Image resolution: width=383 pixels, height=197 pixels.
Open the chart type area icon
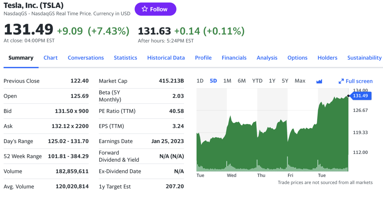[x=319, y=81]
